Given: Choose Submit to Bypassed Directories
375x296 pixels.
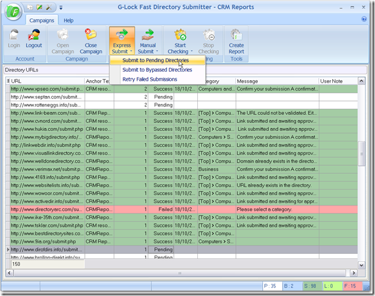Looking at the screenshot, I should coord(157,70).
